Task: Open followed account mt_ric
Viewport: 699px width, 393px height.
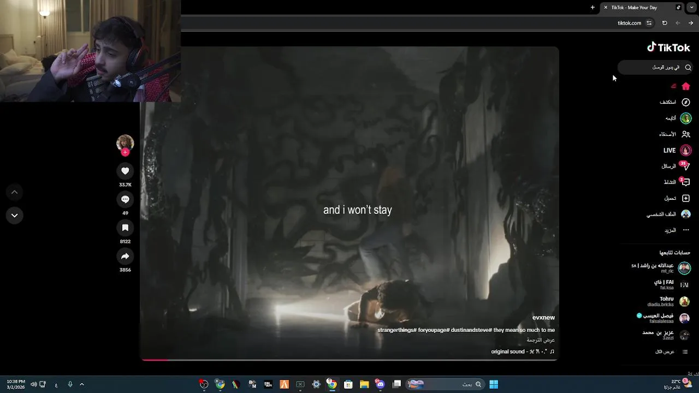Action: [x=661, y=268]
